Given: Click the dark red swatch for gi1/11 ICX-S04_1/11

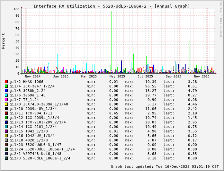Looking at the screenshot, I should [6, 113].
